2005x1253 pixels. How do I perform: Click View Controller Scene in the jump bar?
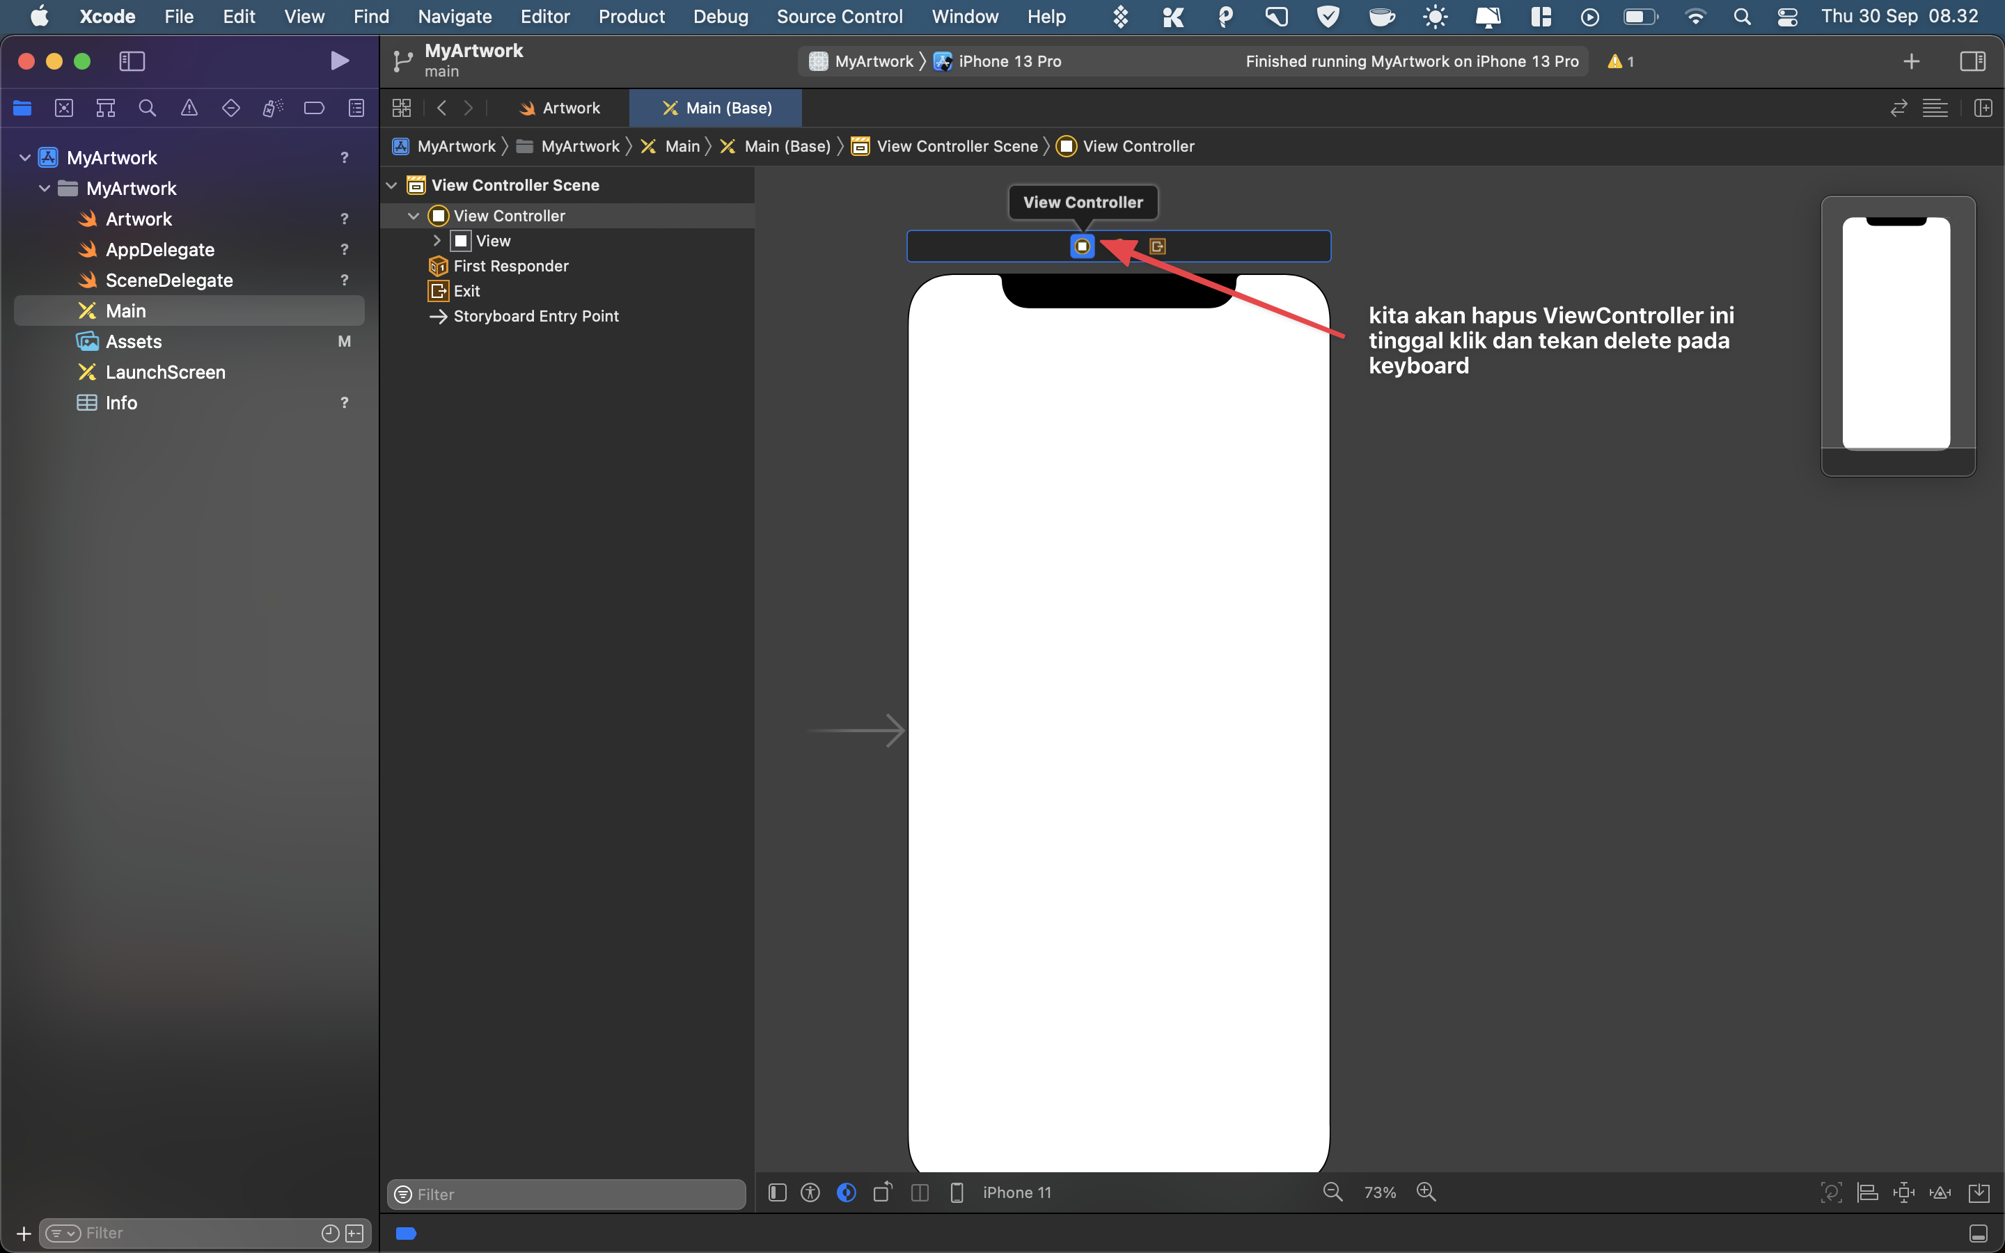click(945, 146)
